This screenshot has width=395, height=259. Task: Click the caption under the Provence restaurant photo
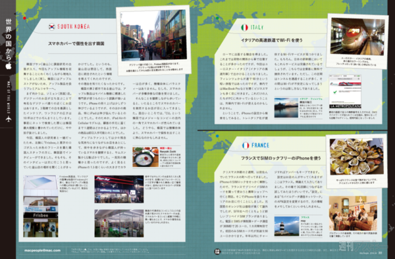point(353,235)
